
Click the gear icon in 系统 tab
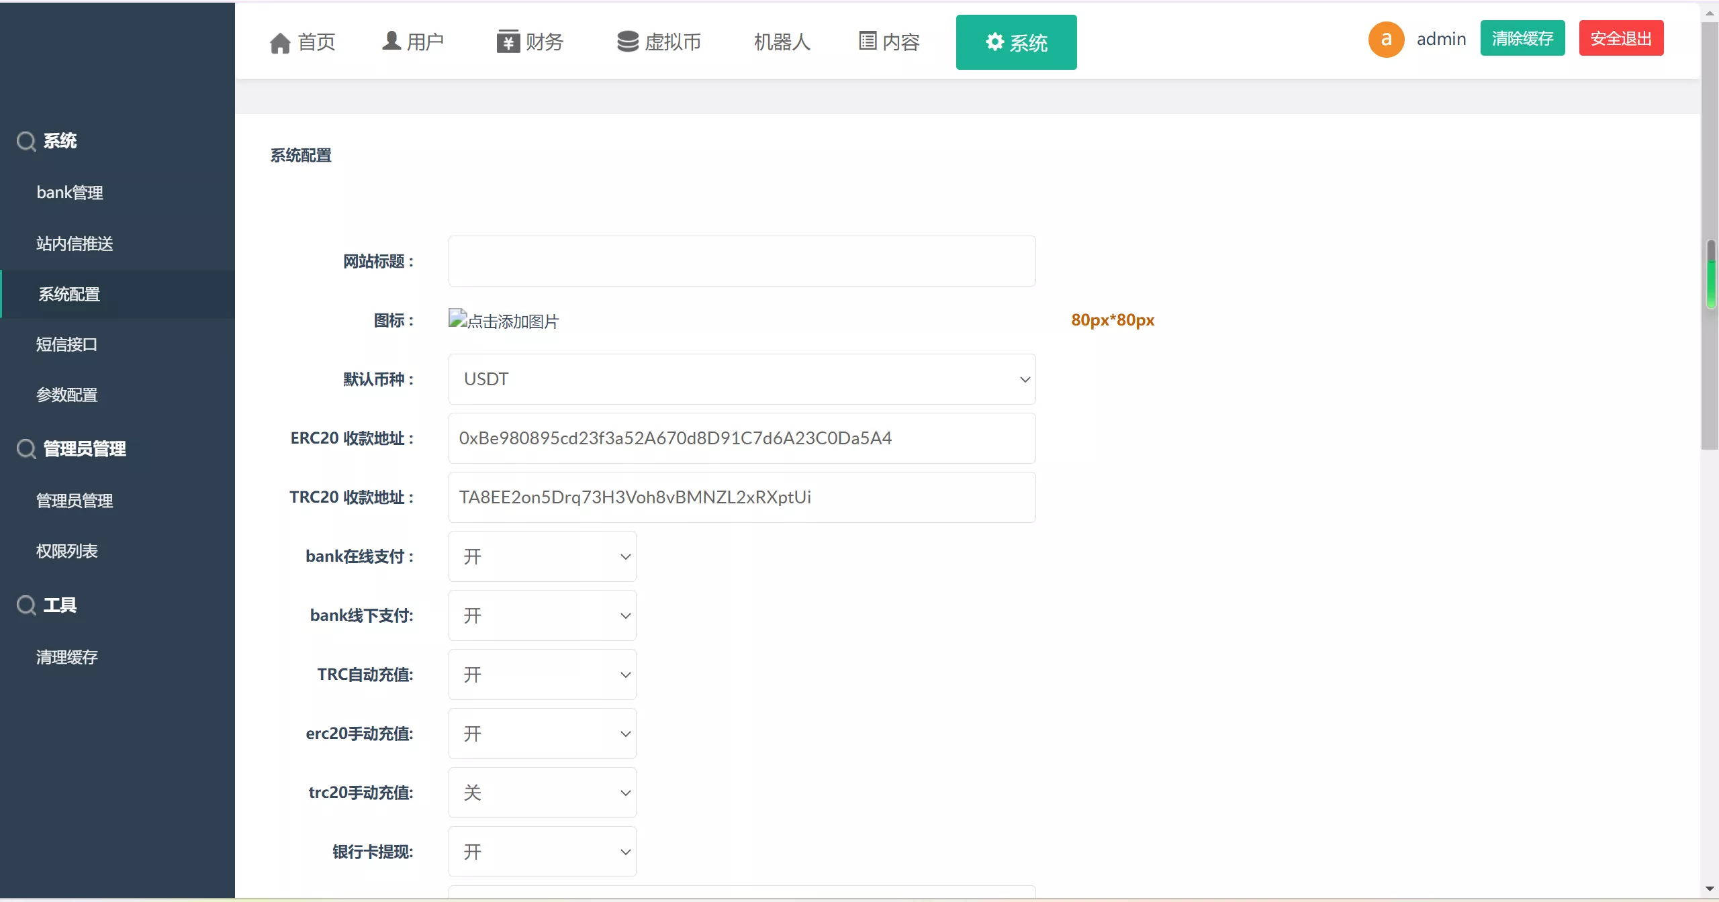coord(994,42)
